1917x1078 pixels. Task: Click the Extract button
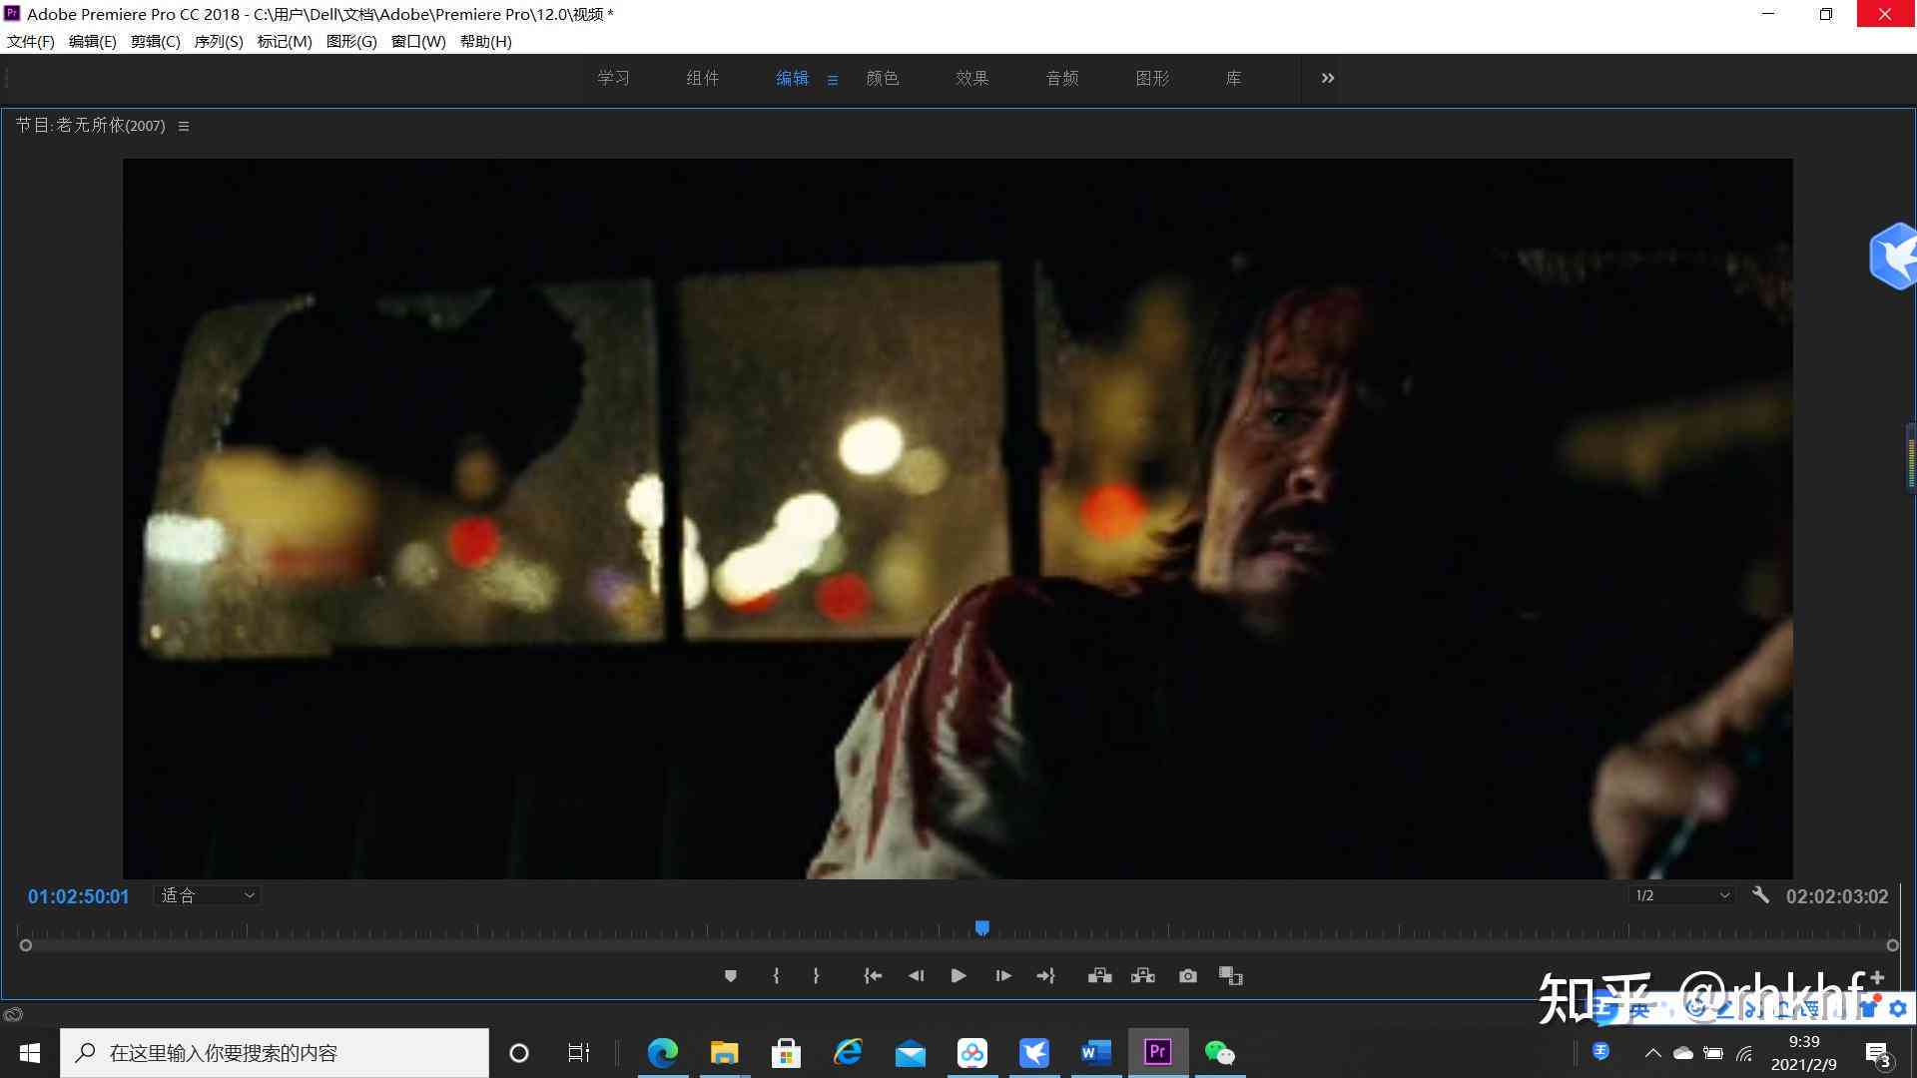[1143, 976]
